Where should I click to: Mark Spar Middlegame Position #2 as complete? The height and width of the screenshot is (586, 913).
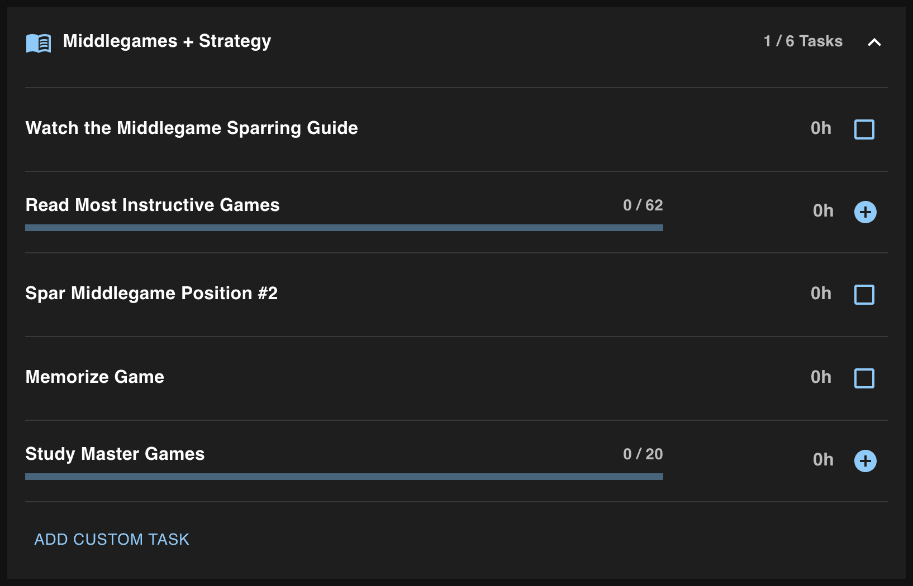pyautogui.click(x=864, y=295)
